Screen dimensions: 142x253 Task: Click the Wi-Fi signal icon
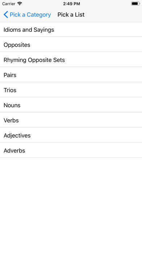click(20, 4)
